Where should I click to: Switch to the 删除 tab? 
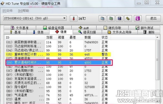click(149, 32)
